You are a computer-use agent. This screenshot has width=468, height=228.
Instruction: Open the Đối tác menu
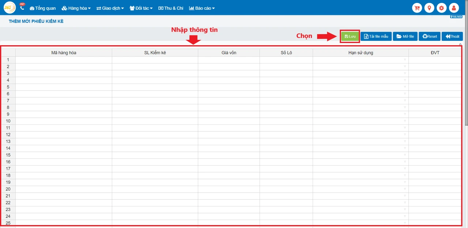pos(141,8)
